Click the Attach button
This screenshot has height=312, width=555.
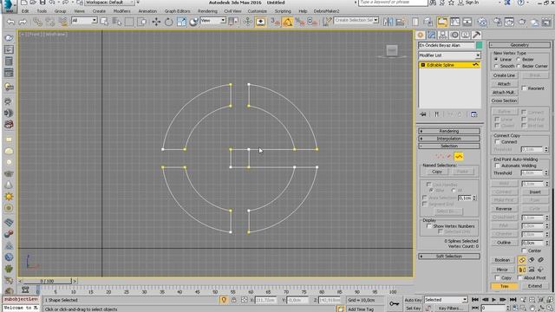tap(505, 84)
